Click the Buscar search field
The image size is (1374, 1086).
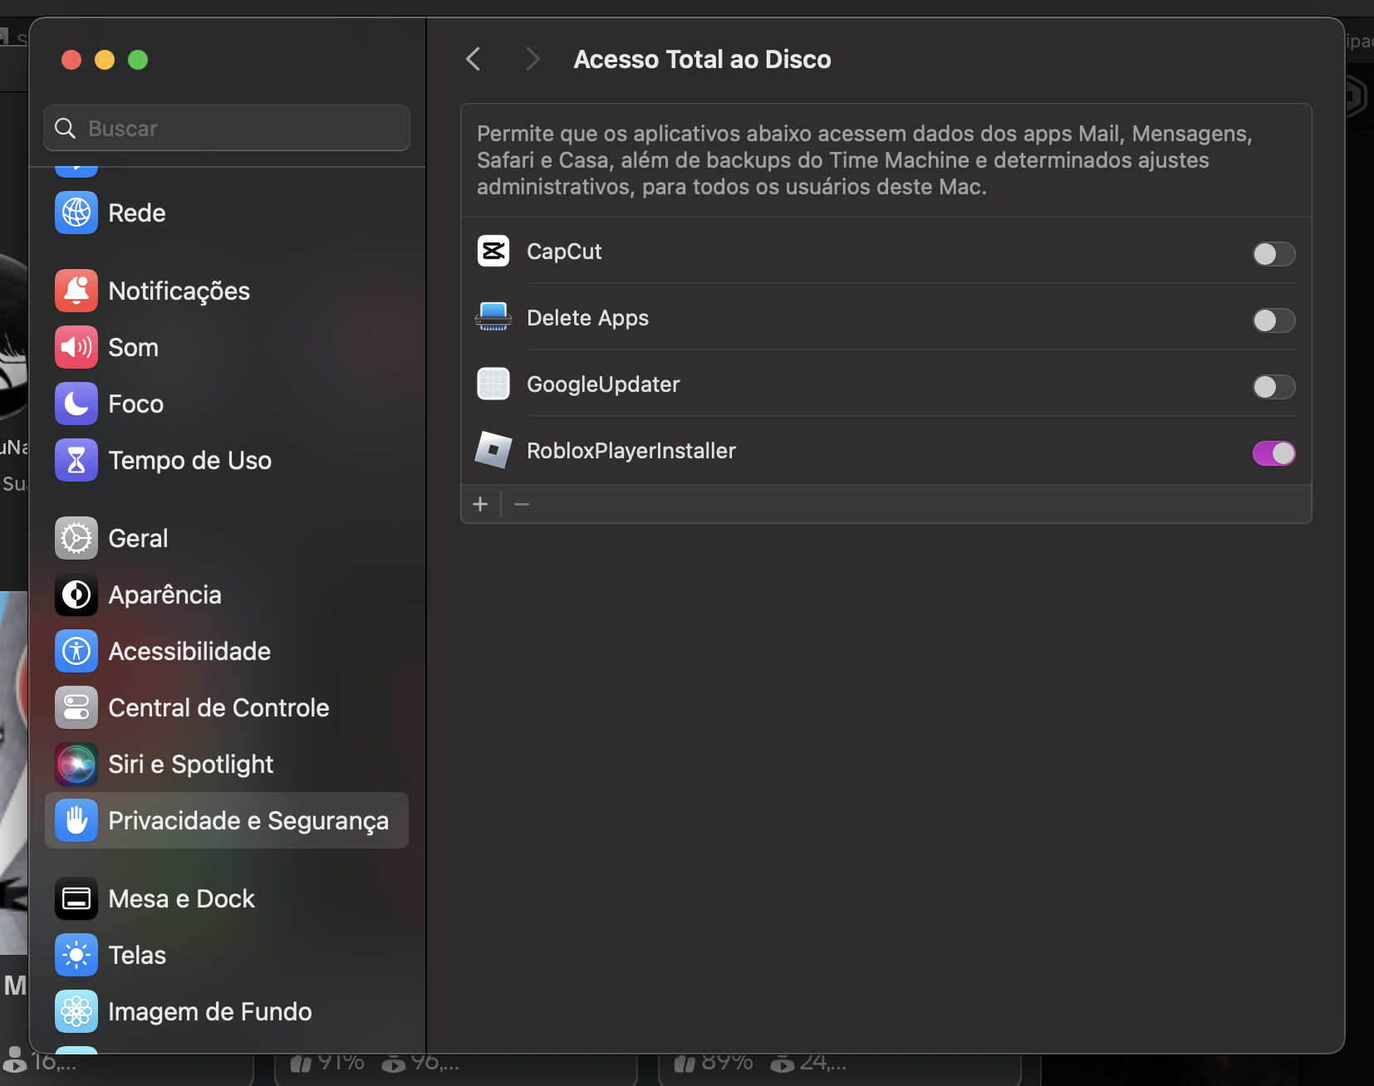click(241, 129)
